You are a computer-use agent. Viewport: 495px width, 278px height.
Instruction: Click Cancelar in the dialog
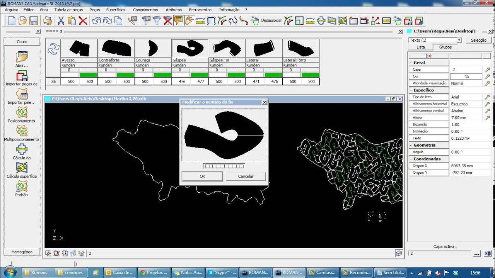(x=246, y=176)
